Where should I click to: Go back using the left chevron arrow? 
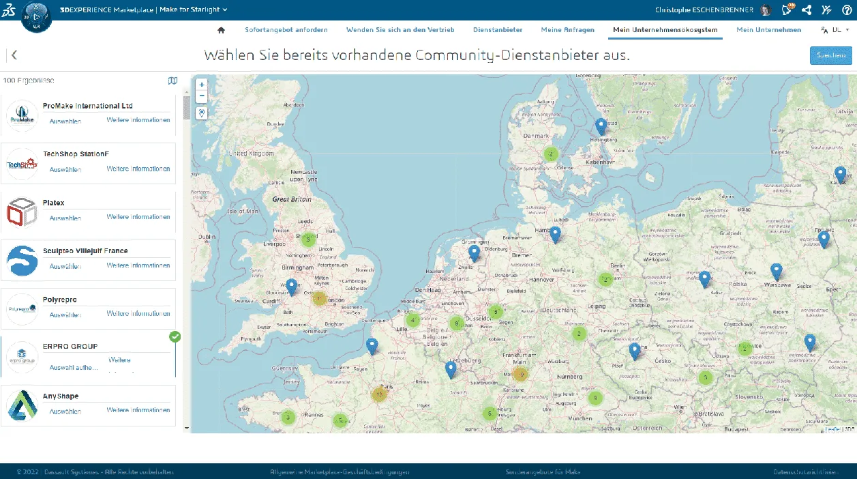point(14,55)
